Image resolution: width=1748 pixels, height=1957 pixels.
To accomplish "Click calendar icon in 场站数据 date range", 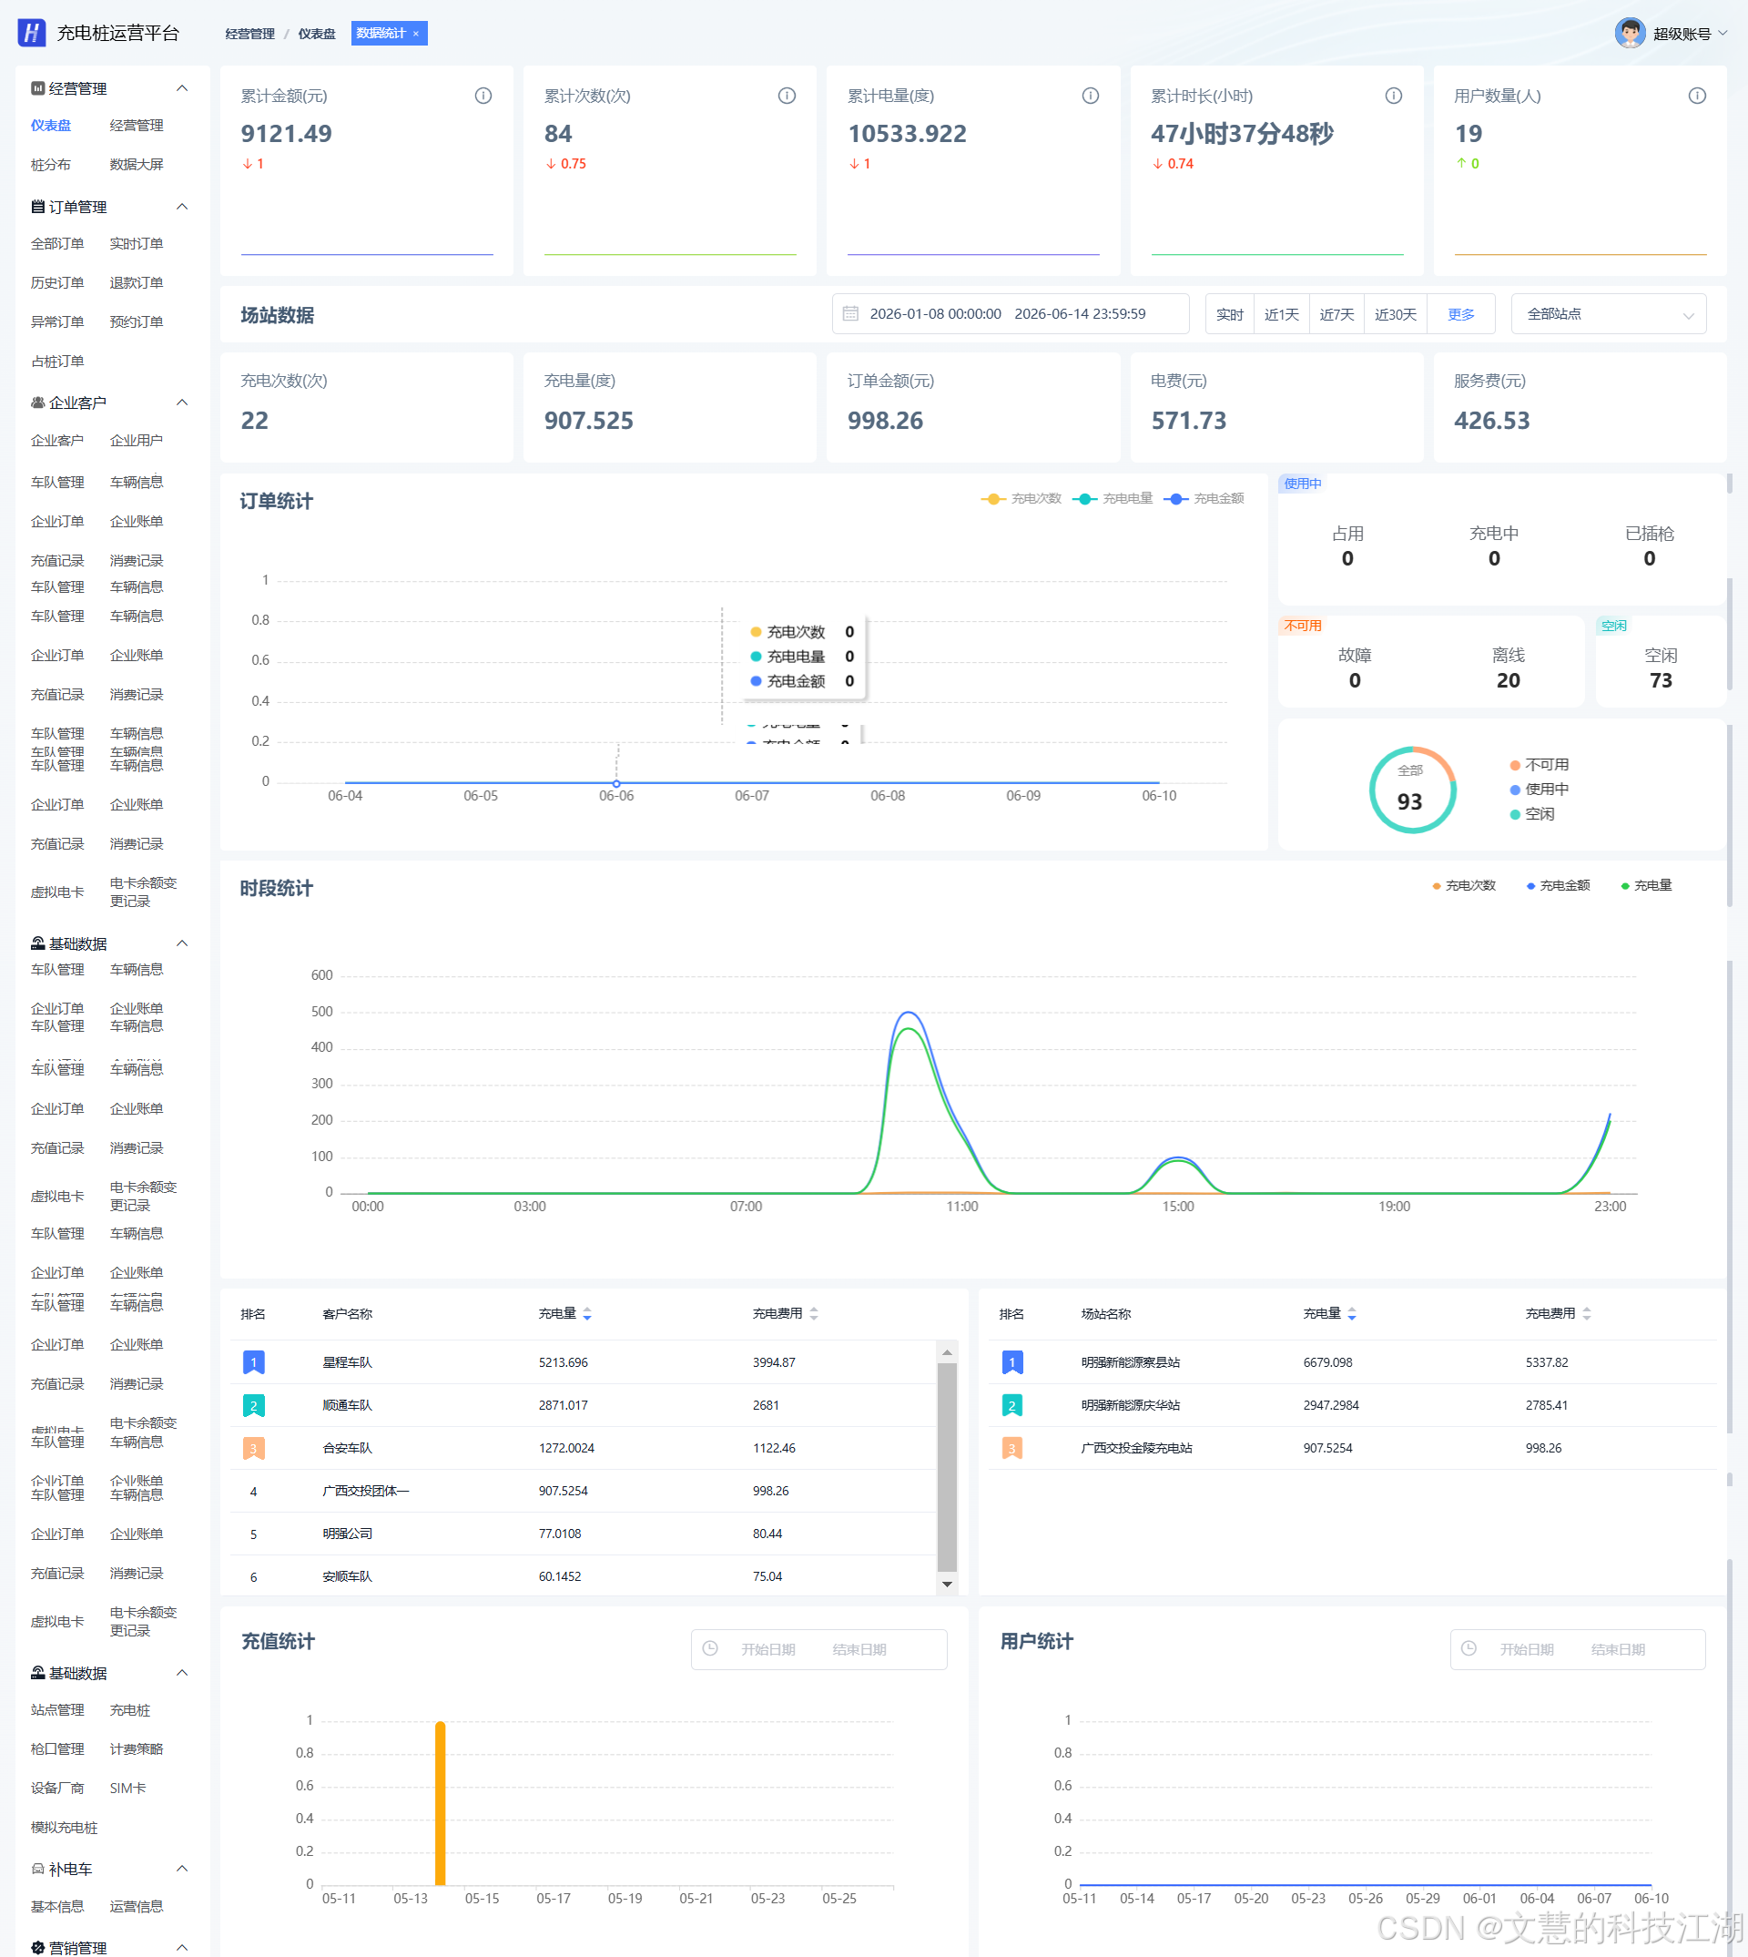I will [x=850, y=314].
